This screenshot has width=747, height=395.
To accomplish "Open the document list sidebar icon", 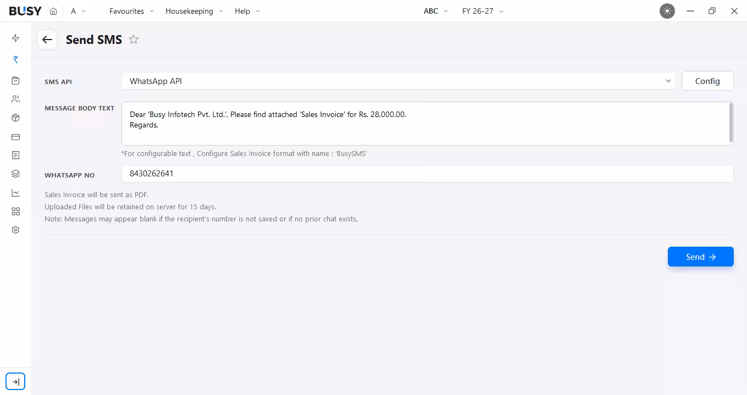I will pos(15,155).
